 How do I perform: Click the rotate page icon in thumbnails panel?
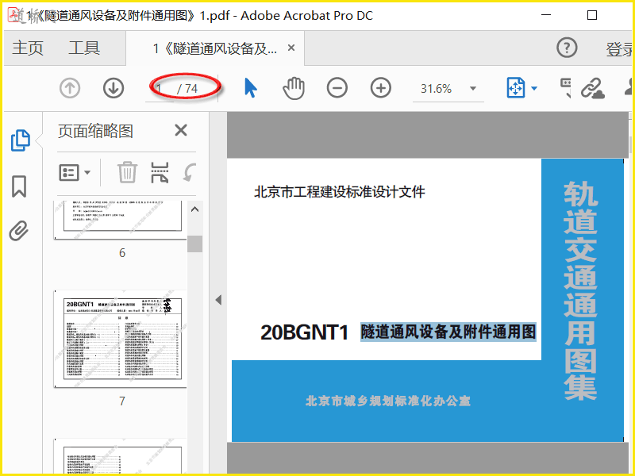pyautogui.click(x=190, y=173)
